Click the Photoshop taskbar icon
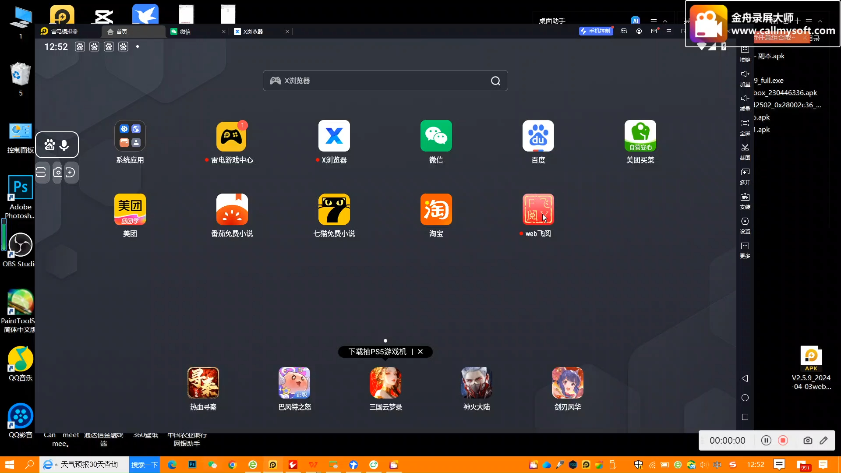841x473 pixels. (192, 465)
